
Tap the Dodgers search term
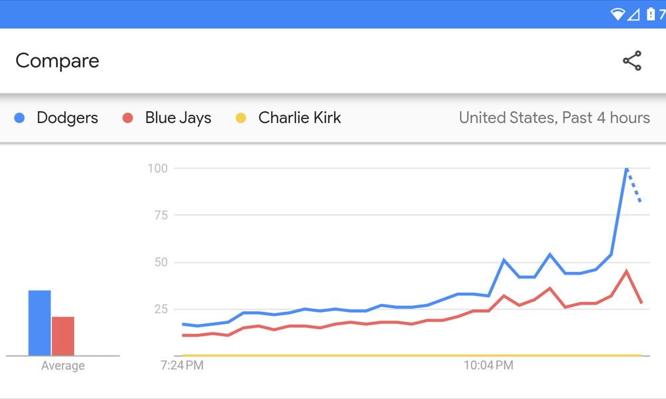(x=67, y=118)
